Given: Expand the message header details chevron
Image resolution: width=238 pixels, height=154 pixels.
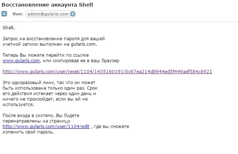Looking at the screenshot, I should click(4, 14).
